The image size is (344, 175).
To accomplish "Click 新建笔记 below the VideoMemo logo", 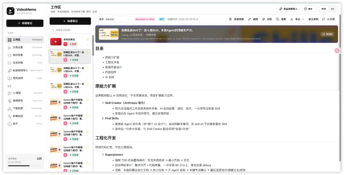I will point(25,23).
